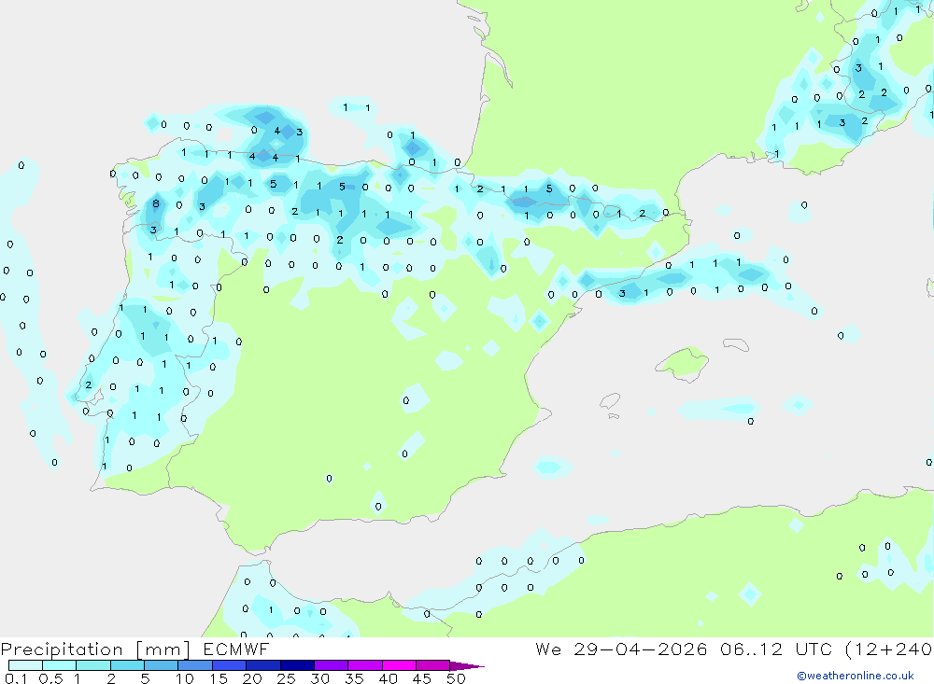Select the 30–35 mm legend color swatch
The image size is (934, 684).
click(x=331, y=665)
